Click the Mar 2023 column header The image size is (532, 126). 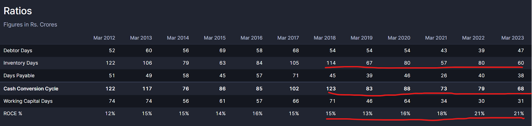[x=512, y=38]
